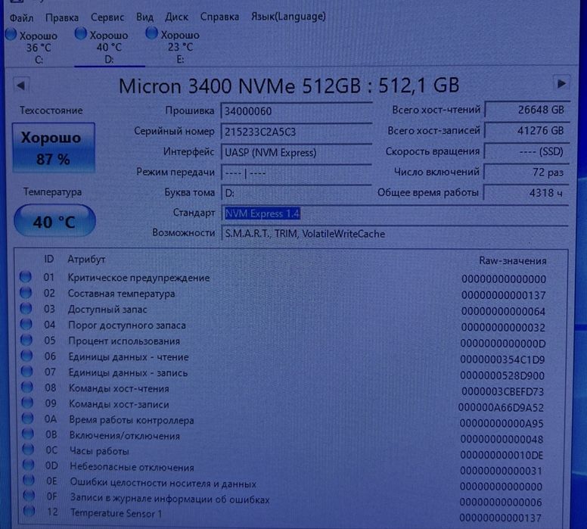Open the Файл menu
This screenshot has height=529, width=587.
(x=21, y=17)
